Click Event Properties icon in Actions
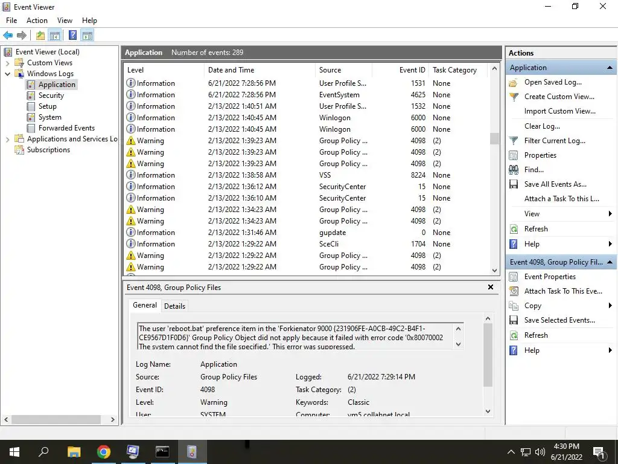The width and height of the screenshot is (618, 464). 513,277
